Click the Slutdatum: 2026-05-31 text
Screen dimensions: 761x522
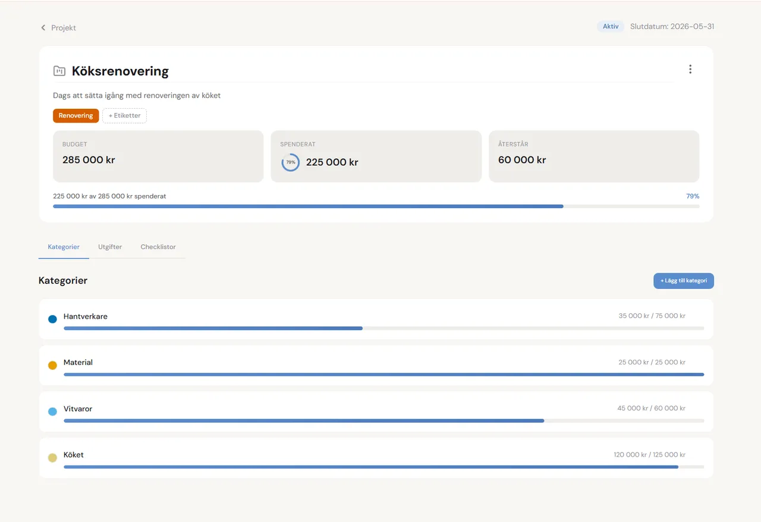coord(672,27)
